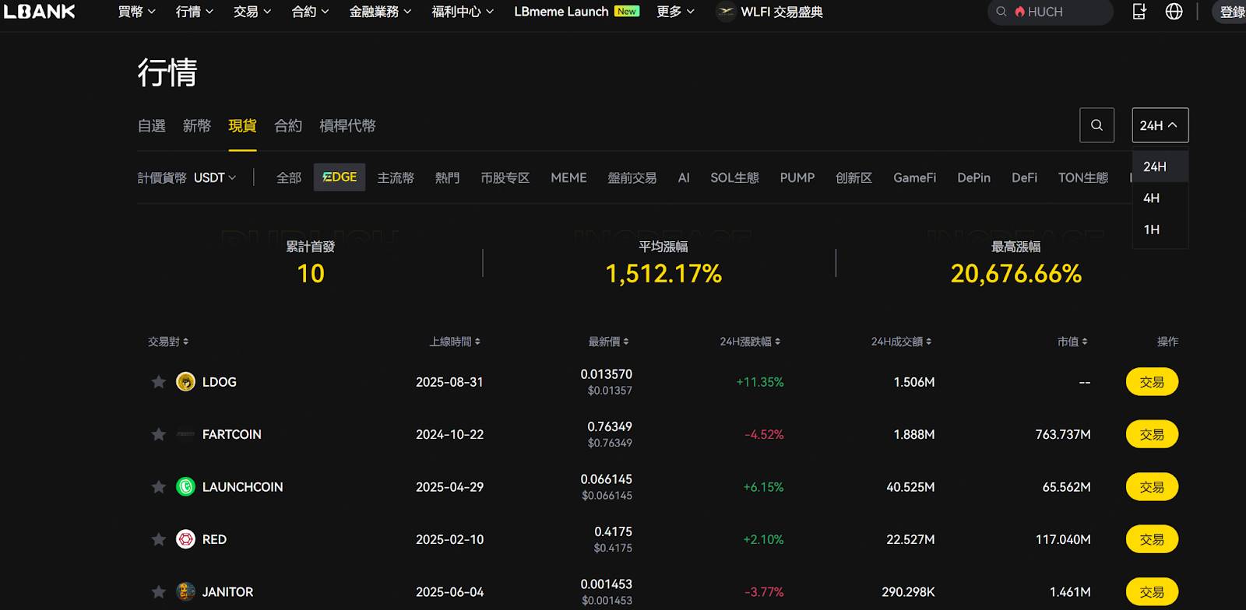
Task: Click the RED coin icon
Action: [x=185, y=539]
